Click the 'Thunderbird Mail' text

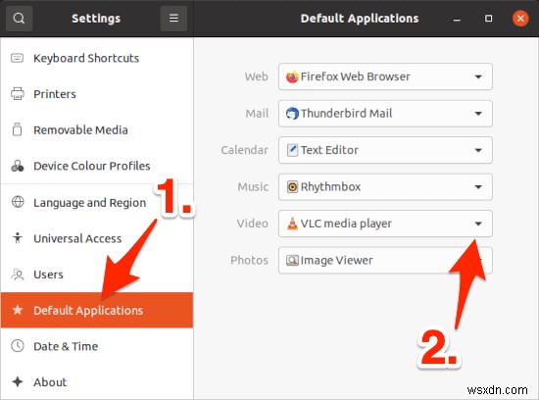click(347, 113)
